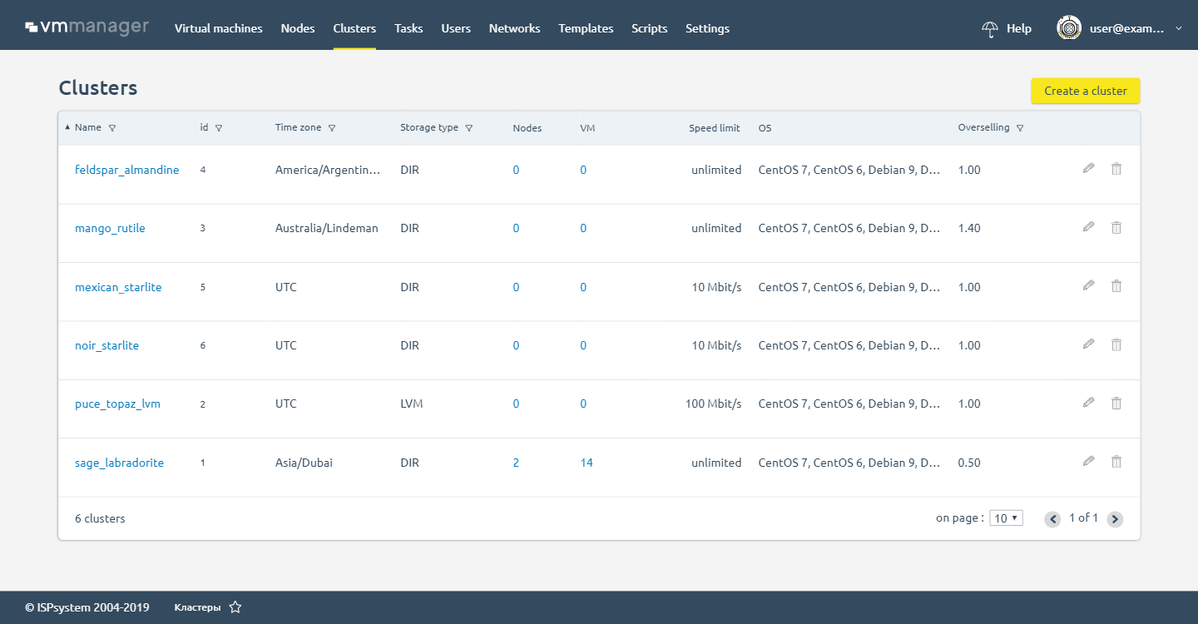Screen dimensions: 1198x624
Task: Click the LVM storage type cell
Action: pos(412,404)
